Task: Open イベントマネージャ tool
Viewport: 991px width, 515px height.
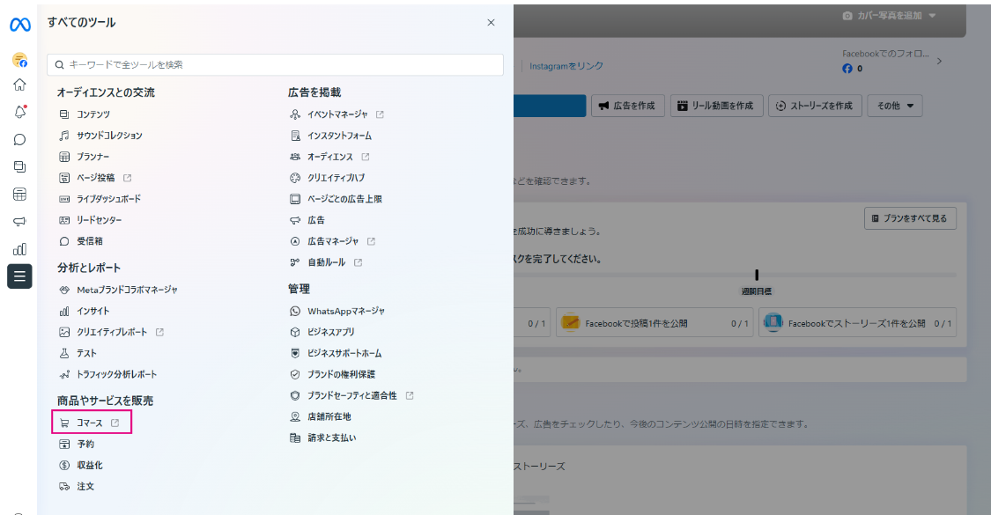Action: 336,114
